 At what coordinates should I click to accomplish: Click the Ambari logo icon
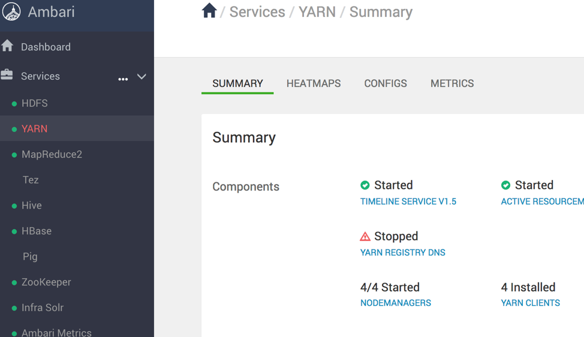(11, 11)
